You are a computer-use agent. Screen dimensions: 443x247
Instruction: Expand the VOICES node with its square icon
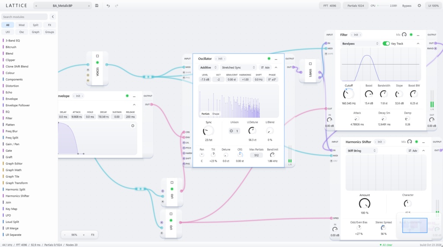(97, 56)
